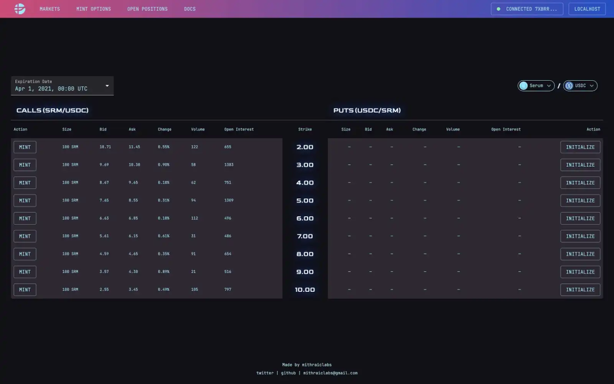The height and width of the screenshot is (384, 614).
Task: Mint the 10.00 strike call option
Action: point(25,290)
